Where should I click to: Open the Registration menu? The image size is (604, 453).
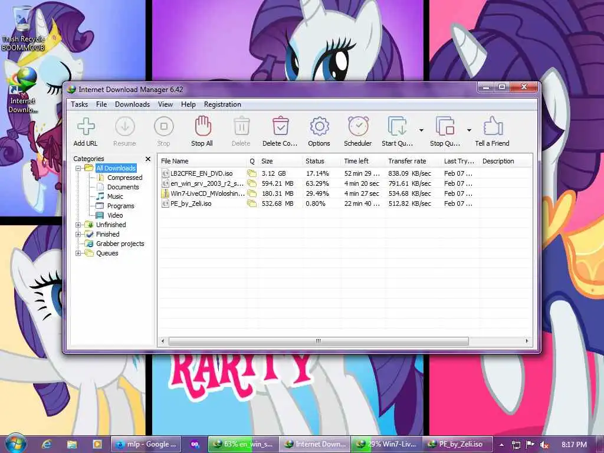[222, 104]
